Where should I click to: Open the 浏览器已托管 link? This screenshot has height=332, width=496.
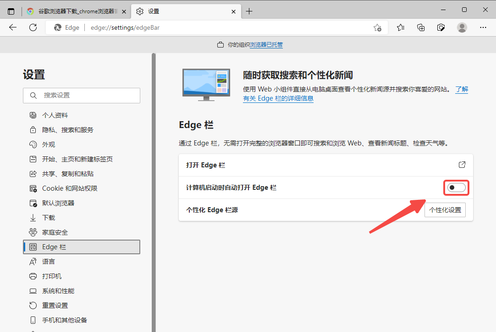(266, 45)
